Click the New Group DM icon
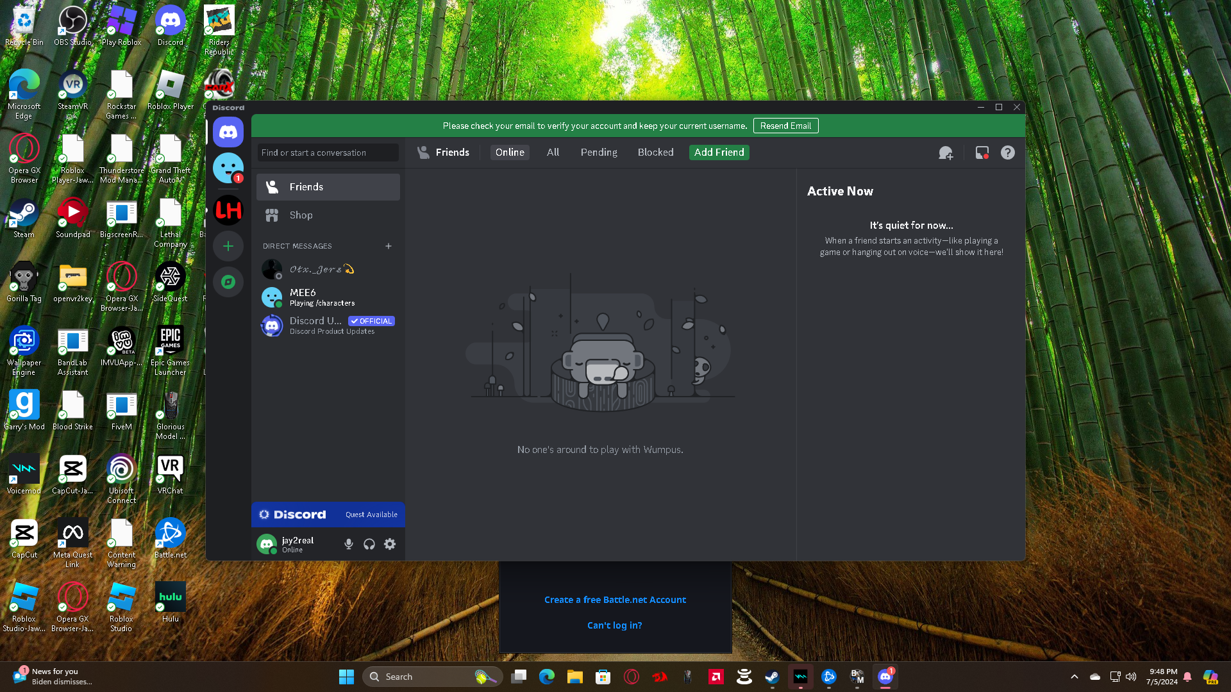 (946, 152)
